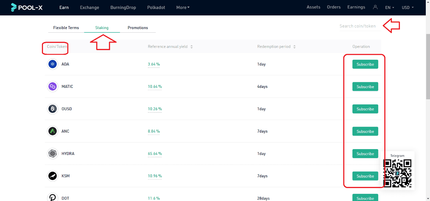Screen dimensions: 430x201
Task: Click the 4days redemption period for MATIC
Action: click(x=263, y=87)
